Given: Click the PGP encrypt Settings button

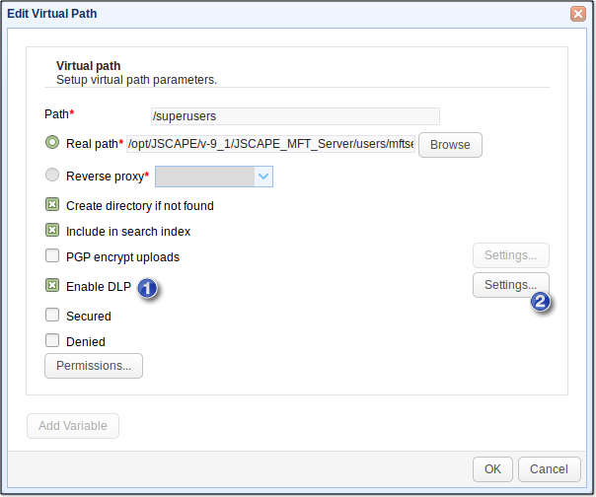Looking at the screenshot, I should (510, 255).
